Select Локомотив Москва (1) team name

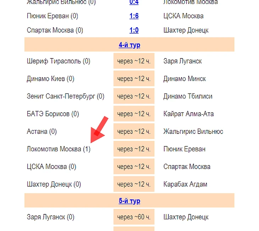coord(59,149)
